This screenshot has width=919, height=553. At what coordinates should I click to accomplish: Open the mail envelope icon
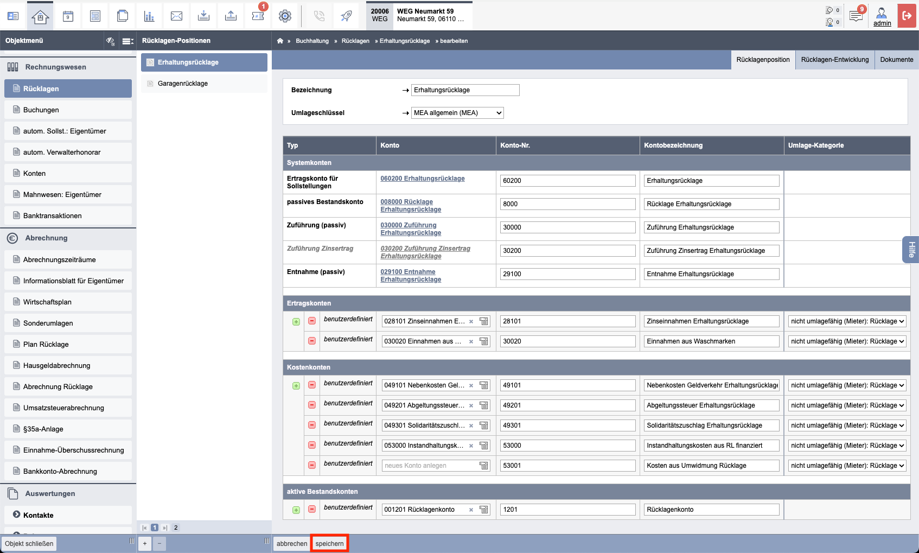click(x=176, y=16)
